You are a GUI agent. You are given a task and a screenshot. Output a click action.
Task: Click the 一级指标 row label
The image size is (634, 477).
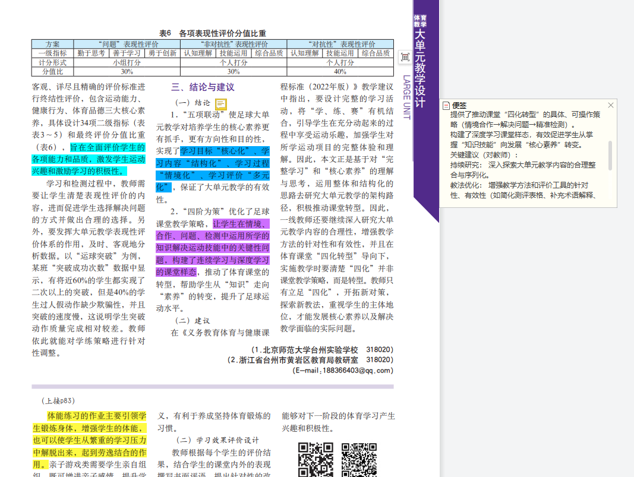pyautogui.click(x=52, y=53)
